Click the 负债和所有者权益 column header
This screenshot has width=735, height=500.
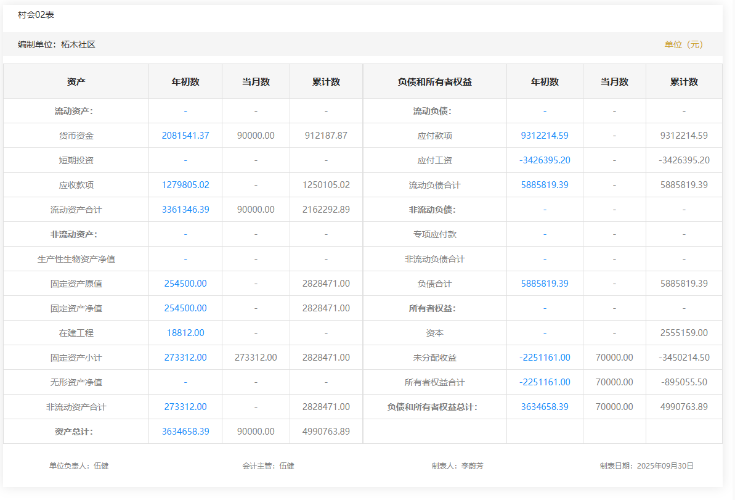click(x=434, y=81)
